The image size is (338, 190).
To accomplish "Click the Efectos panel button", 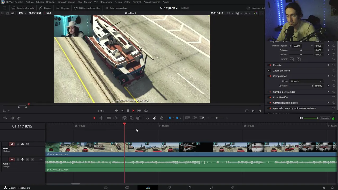I will (45, 8).
